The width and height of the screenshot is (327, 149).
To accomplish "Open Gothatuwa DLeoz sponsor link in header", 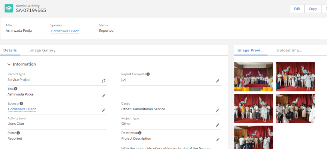I will [x=65, y=31].
